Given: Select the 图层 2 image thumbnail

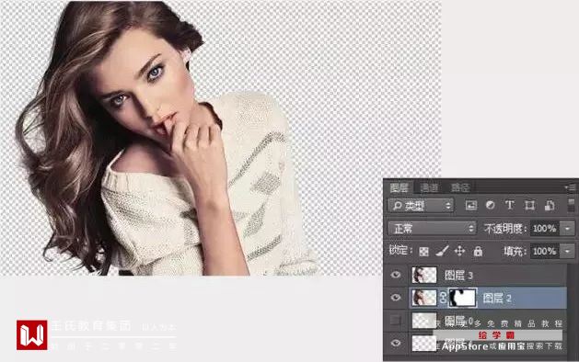Looking at the screenshot, I should [424, 298].
